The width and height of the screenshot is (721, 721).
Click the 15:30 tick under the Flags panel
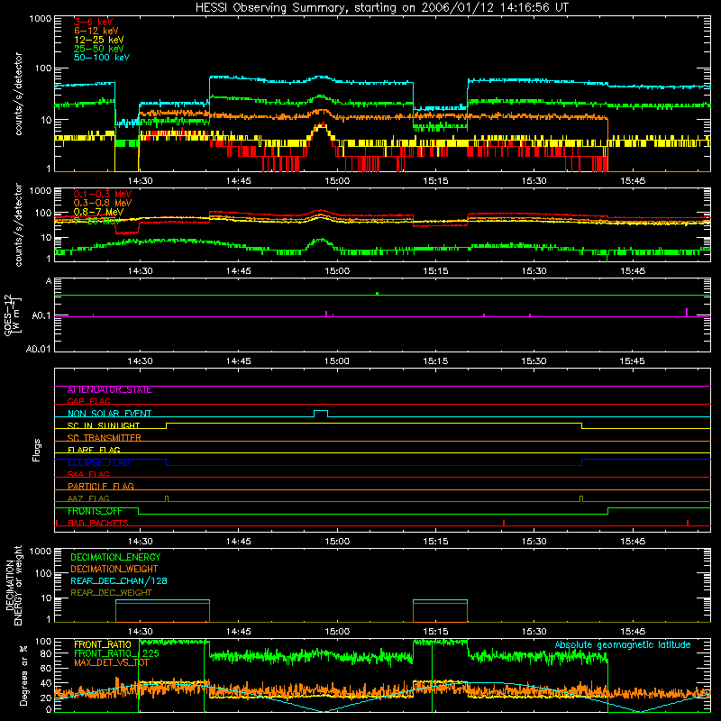click(x=534, y=542)
